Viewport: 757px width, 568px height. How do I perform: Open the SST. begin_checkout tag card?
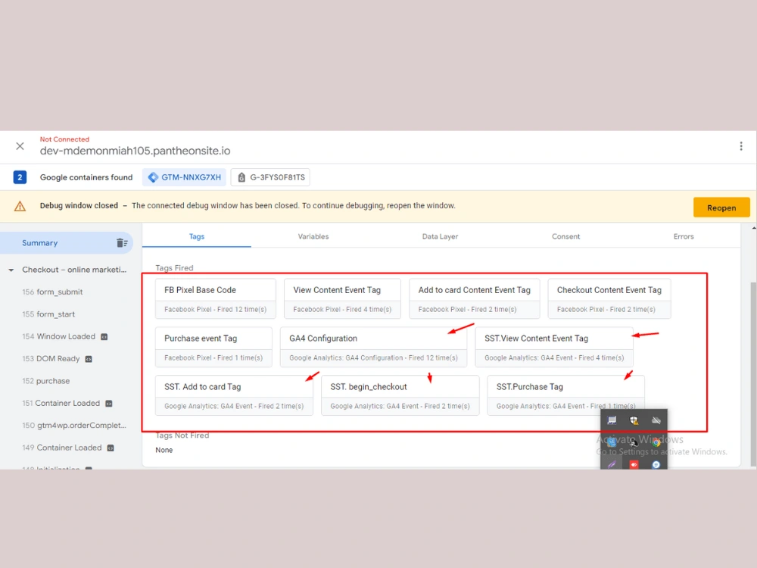400,395
